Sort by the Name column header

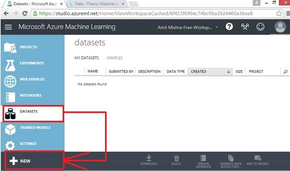[93, 71]
